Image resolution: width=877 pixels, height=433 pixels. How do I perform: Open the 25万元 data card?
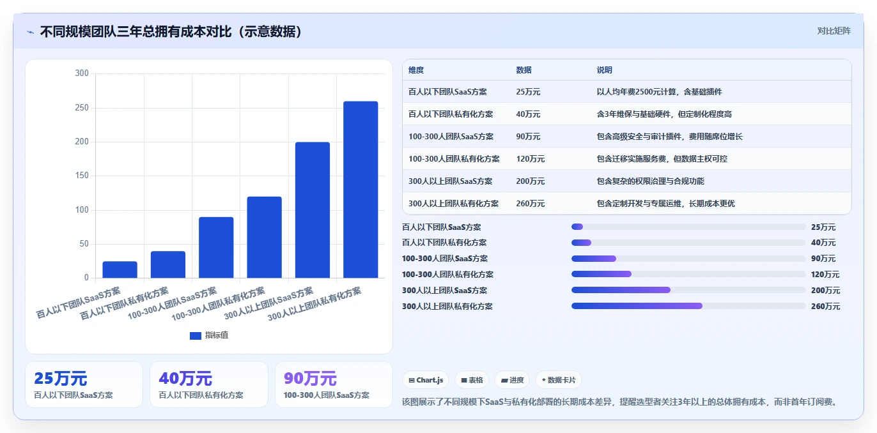pyautogui.click(x=84, y=384)
